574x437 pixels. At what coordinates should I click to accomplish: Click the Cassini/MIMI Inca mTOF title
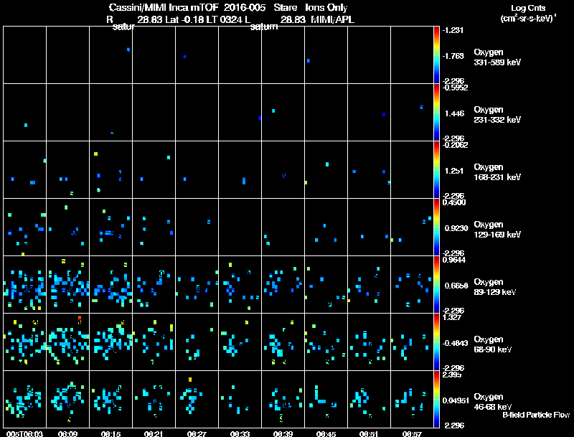164,8
